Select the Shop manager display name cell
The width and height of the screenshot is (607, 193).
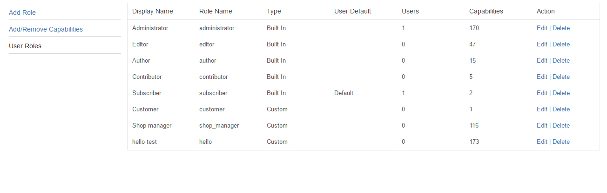pyautogui.click(x=152, y=125)
